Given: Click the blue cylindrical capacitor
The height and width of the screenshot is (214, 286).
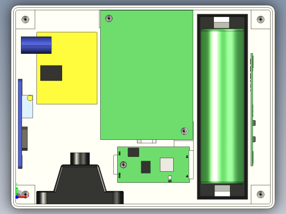Looking at the screenshot, I should click(36, 45).
